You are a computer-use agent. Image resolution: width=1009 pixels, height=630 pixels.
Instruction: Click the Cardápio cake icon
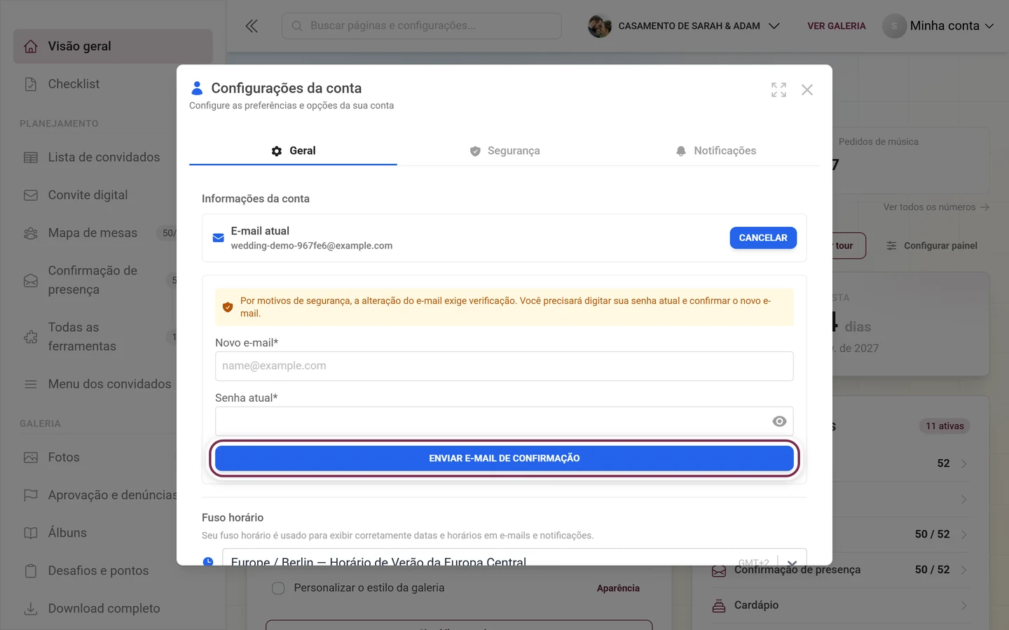(719, 605)
